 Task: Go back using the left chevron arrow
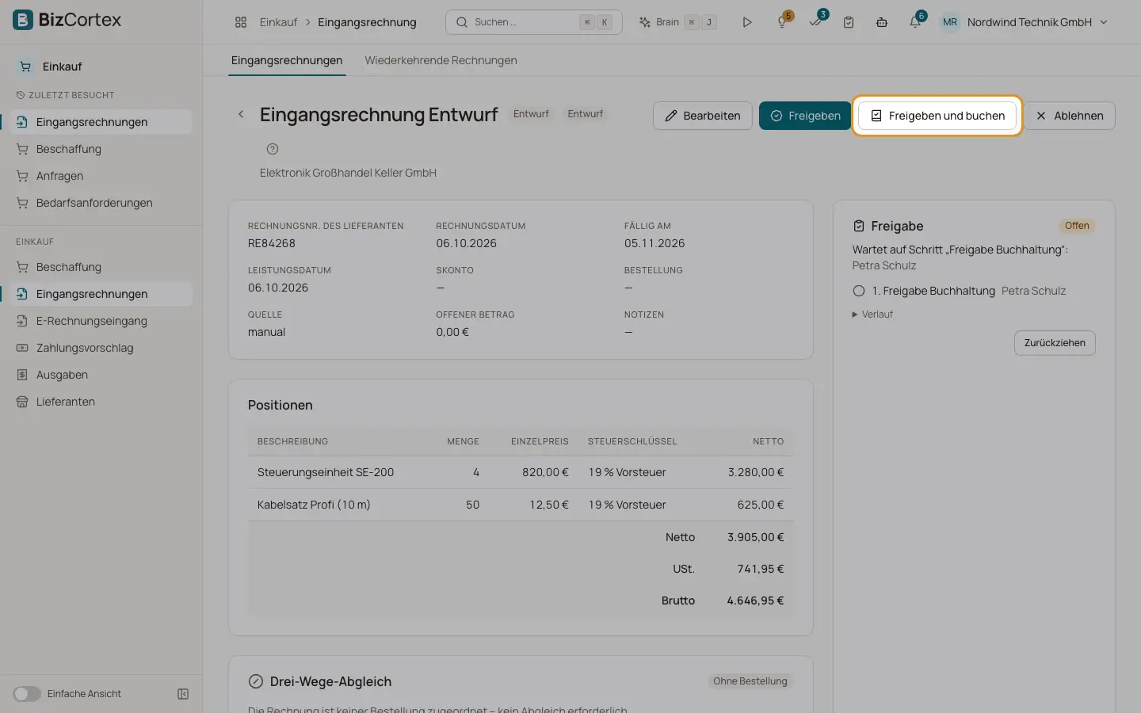[241, 115]
